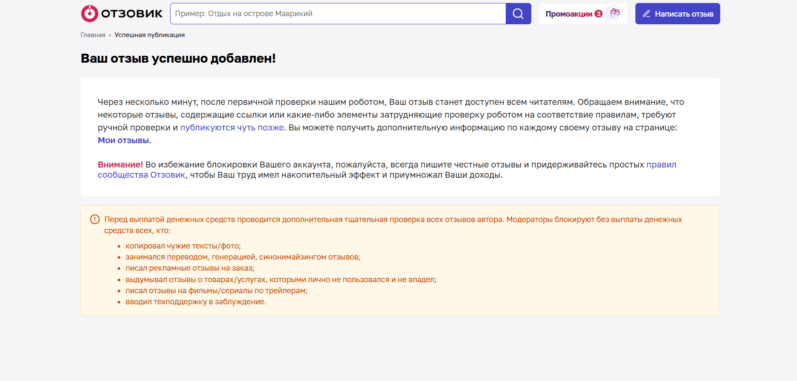Follow the публикуются чуть позже link
Screen dimensions: 797x381
click(232, 127)
